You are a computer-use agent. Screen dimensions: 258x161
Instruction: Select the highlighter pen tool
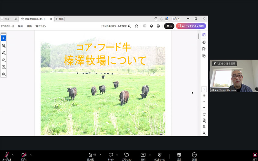[4, 52]
